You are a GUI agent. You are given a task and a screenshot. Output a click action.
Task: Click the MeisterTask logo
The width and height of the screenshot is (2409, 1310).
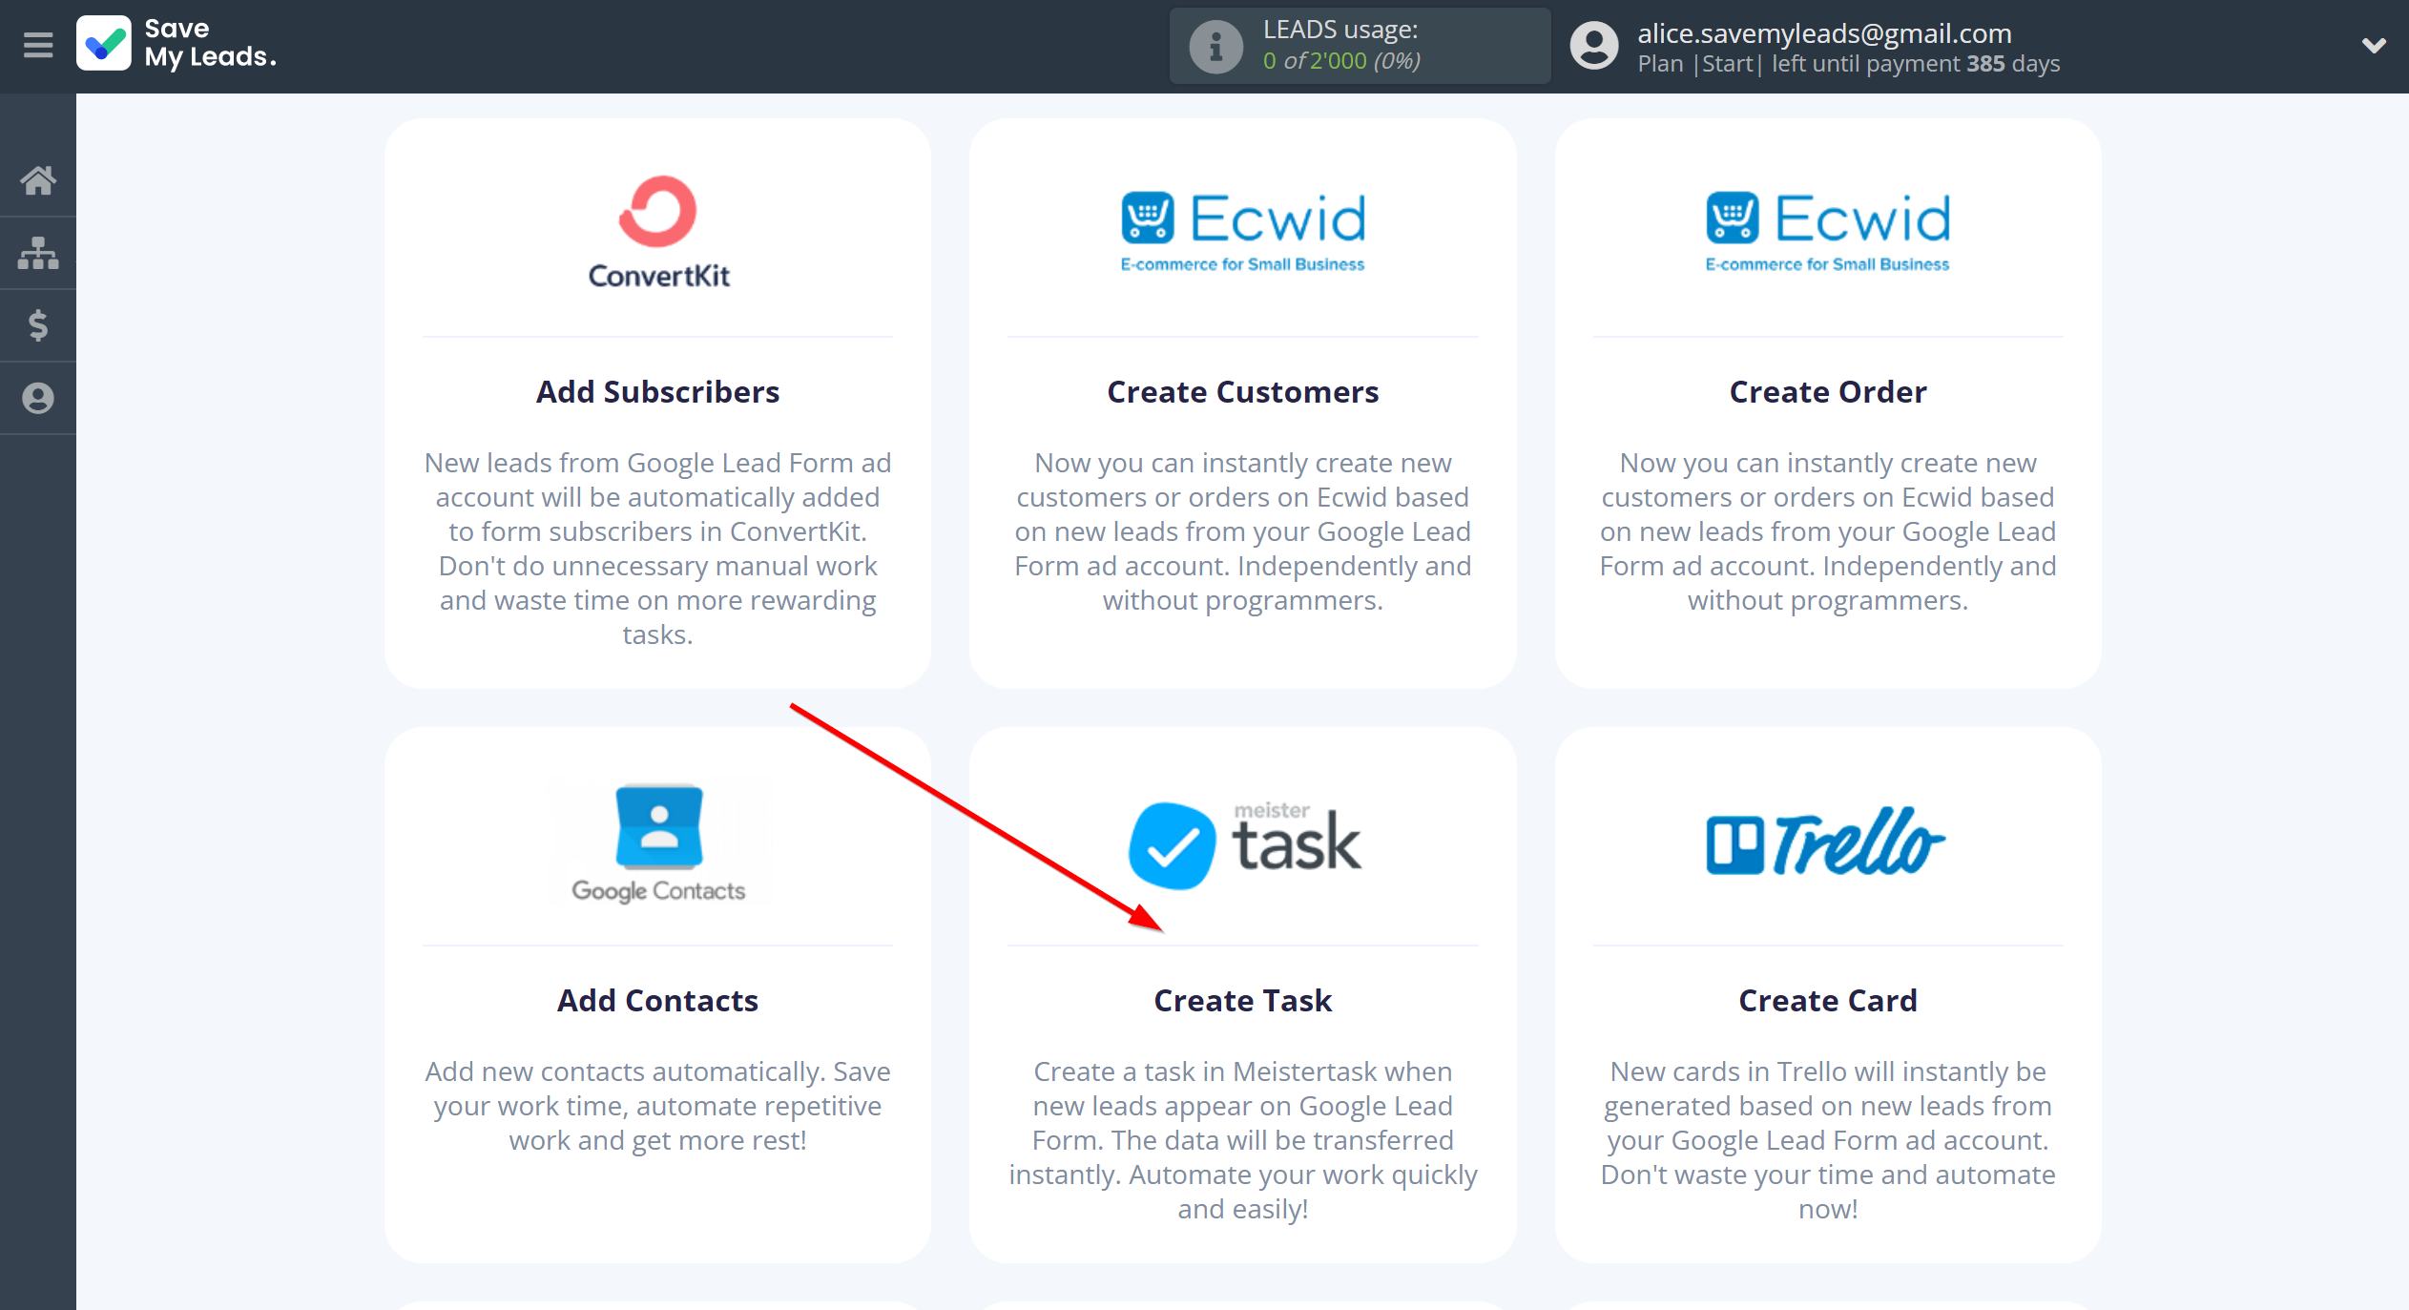point(1243,844)
